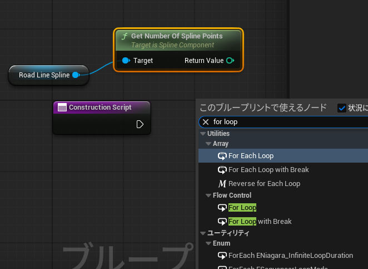This screenshot has height=269, width=368.
Task: Select For Each Loop with Break entry
Action: click(x=268, y=170)
